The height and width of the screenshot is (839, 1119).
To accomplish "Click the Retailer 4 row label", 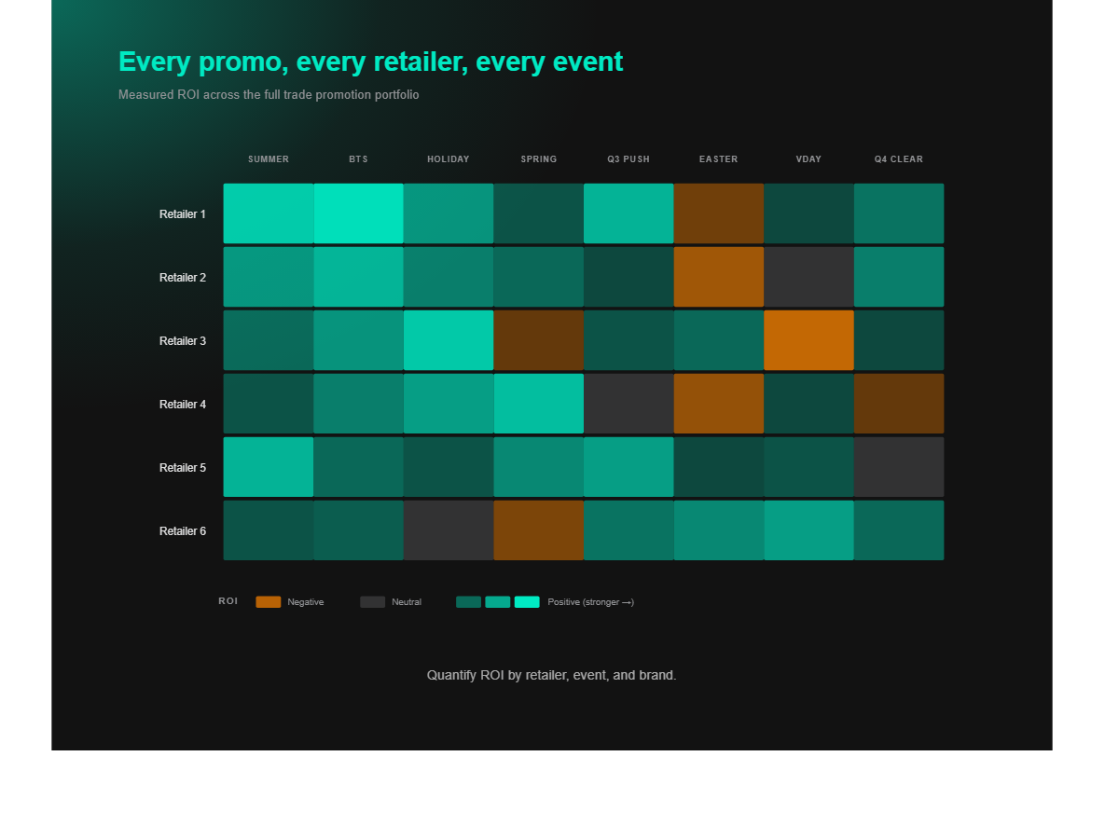I will click(x=183, y=405).
